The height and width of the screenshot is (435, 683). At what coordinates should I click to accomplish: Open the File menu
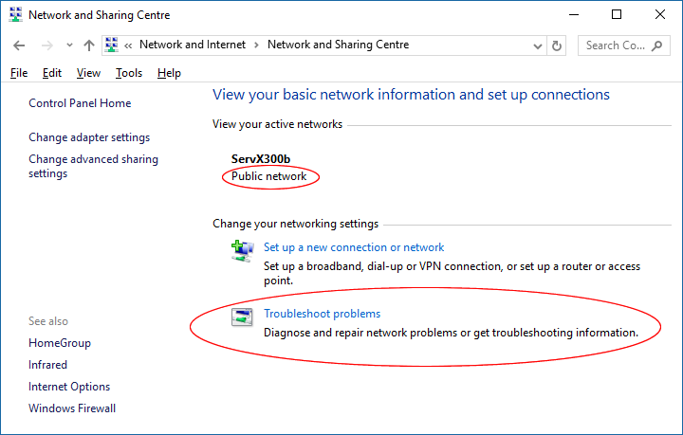click(19, 73)
